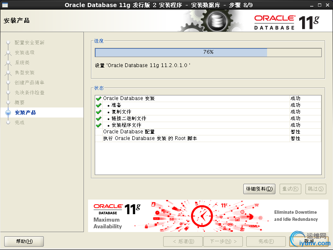Click the 76% installation progress bar
This screenshot has width=333, height=250.
pos(208,52)
